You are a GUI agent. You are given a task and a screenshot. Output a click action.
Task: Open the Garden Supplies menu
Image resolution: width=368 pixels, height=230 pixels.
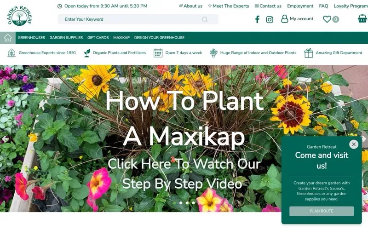click(66, 38)
